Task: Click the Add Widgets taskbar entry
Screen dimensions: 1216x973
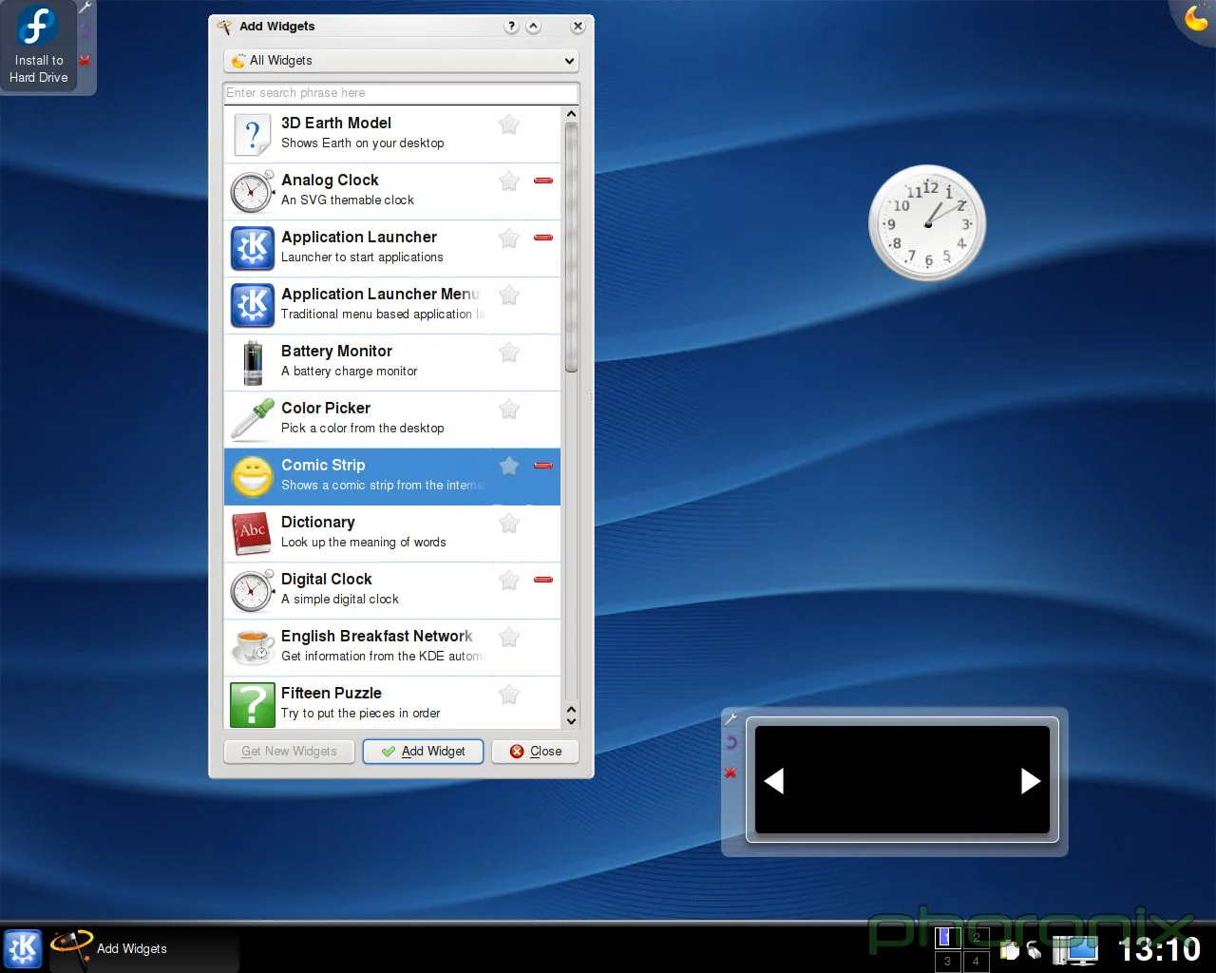Action: pos(142,948)
